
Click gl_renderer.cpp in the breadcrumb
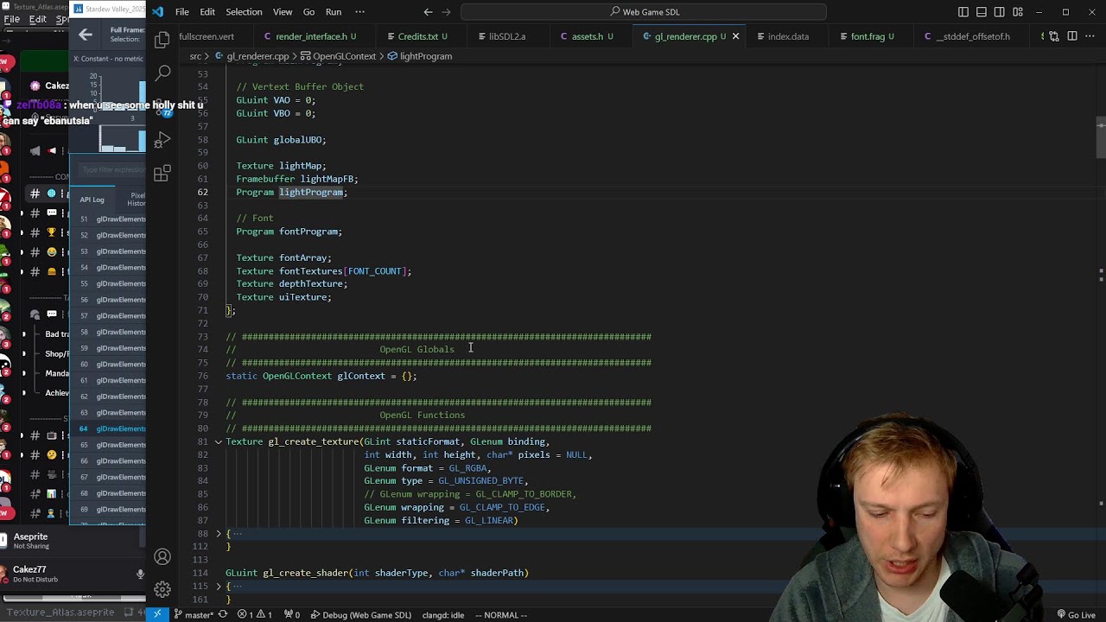click(x=257, y=56)
